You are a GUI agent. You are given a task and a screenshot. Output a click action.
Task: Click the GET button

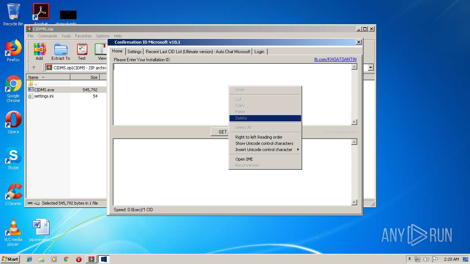(220, 132)
